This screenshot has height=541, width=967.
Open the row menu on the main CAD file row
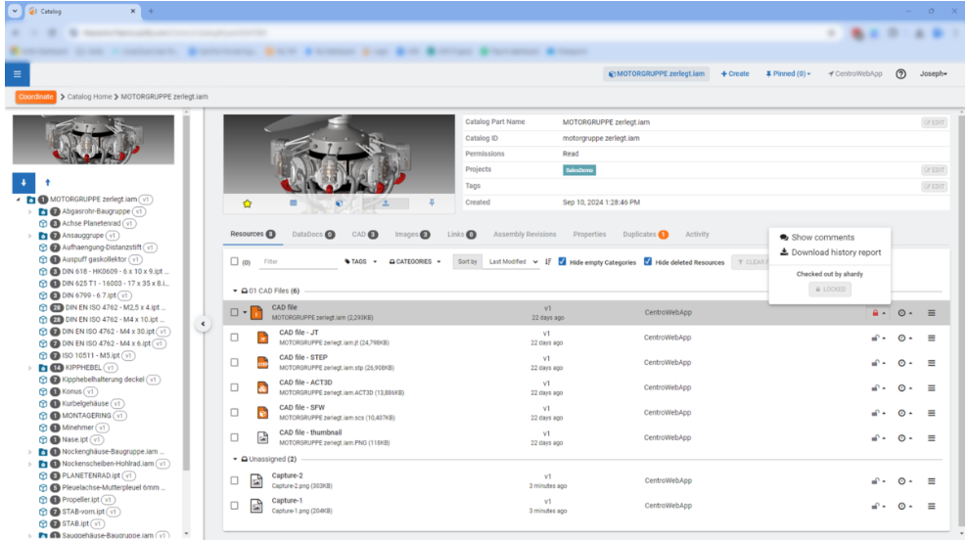[x=931, y=313]
